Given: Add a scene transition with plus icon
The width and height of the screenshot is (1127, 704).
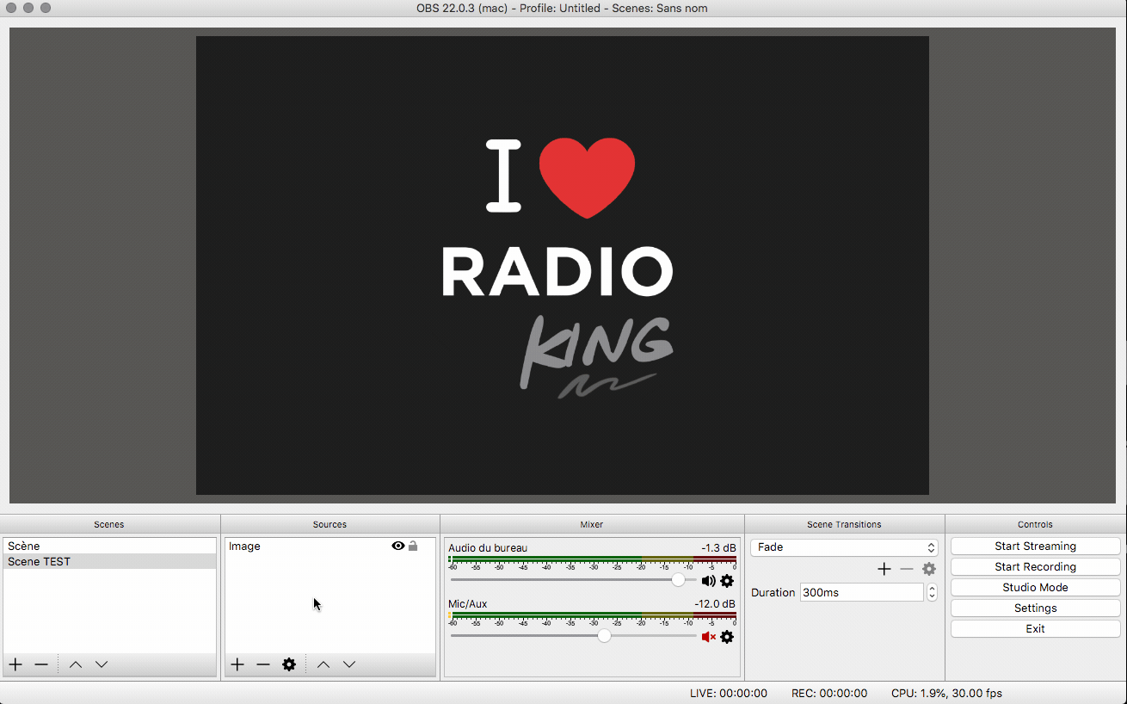Looking at the screenshot, I should (884, 569).
